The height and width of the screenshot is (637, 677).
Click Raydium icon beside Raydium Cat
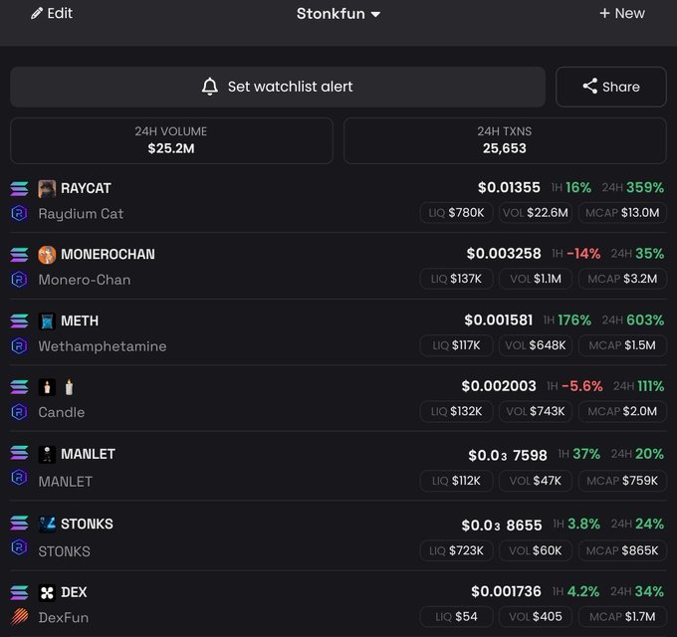pyautogui.click(x=19, y=213)
